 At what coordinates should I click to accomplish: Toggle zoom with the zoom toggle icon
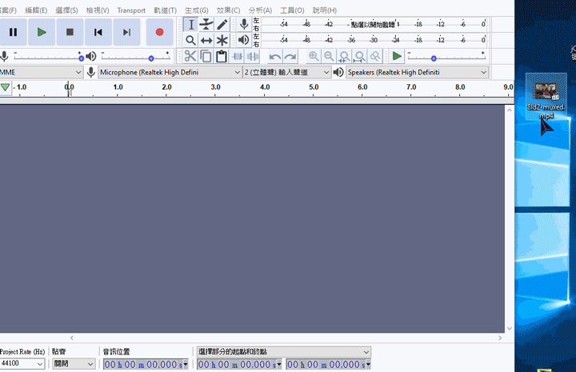click(375, 56)
